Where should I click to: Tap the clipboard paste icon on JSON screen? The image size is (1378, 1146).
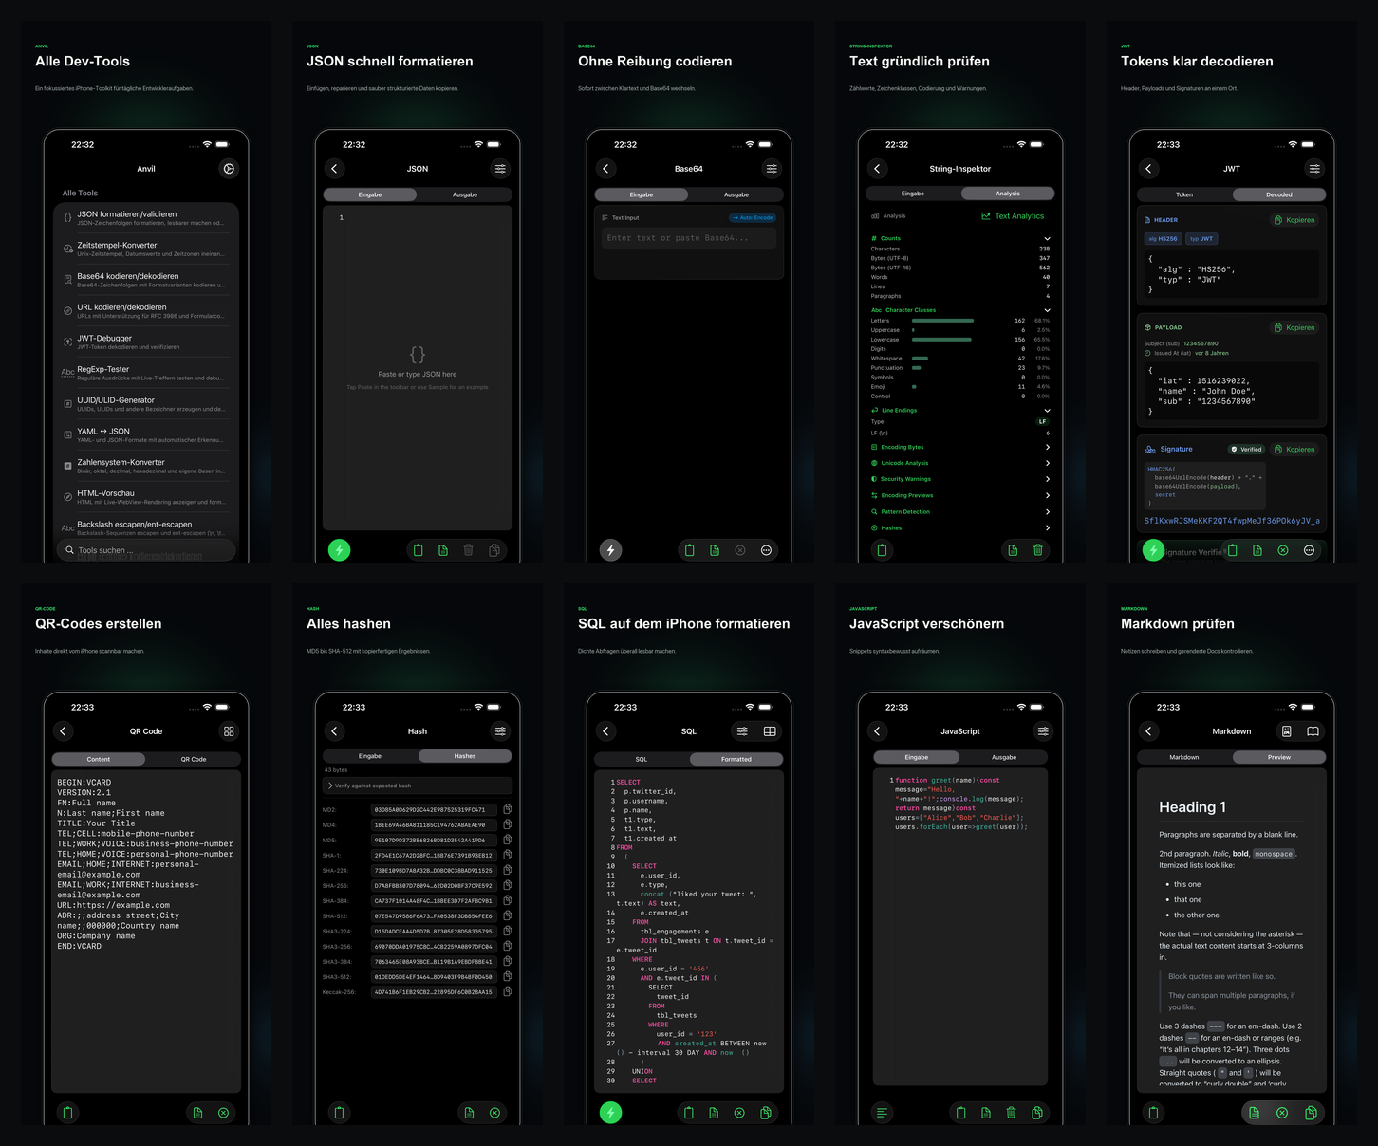(x=418, y=550)
